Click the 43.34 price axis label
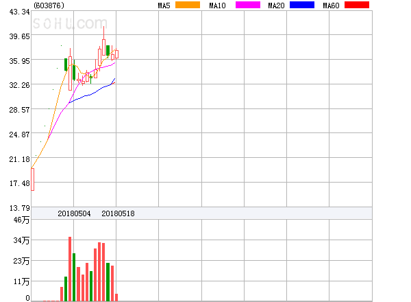The height and width of the screenshot is (302, 411). point(19,12)
